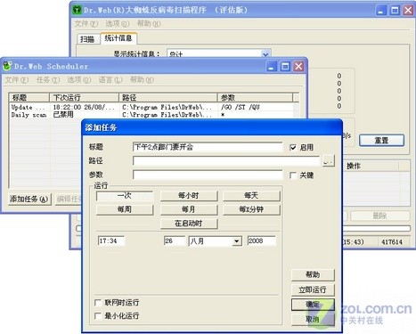The height and width of the screenshot is (334, 416).
Task: Open the 显示统计信息 dropdown in the scanner window
Action: pos(265,54)
